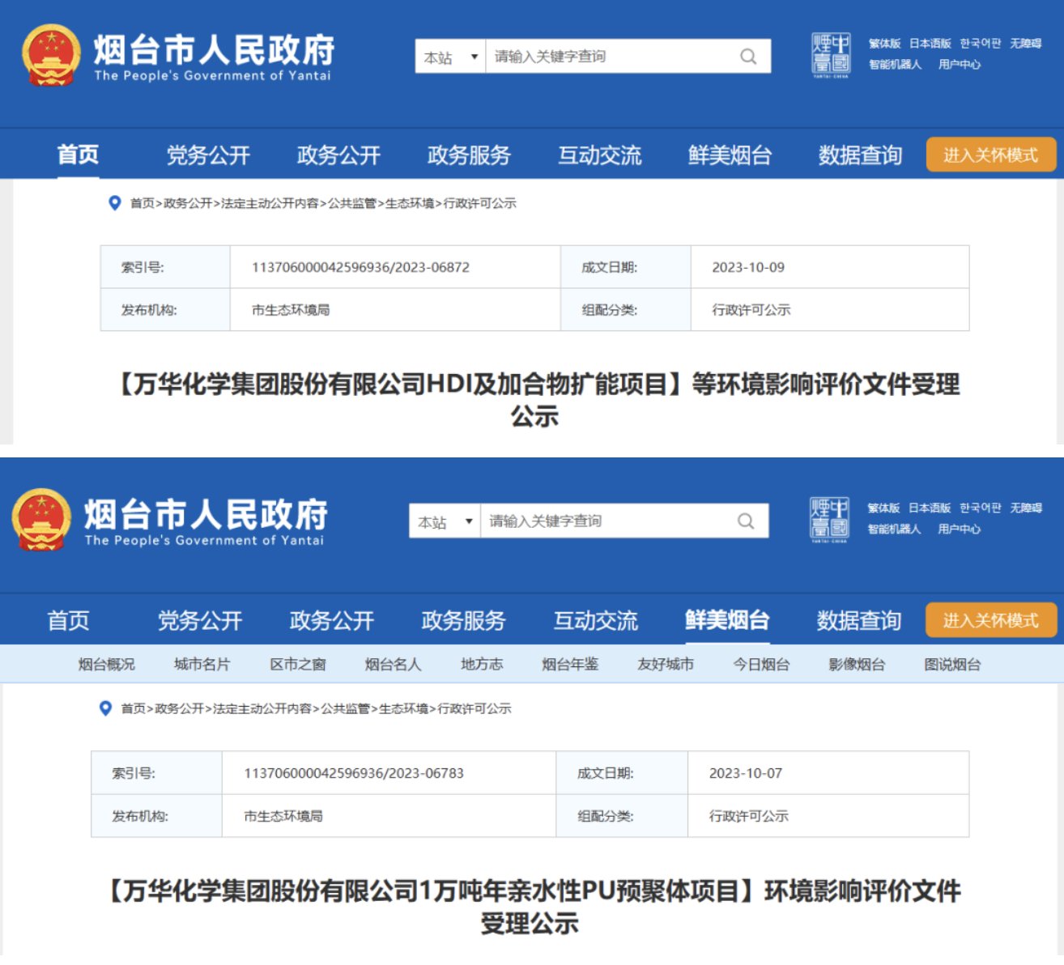Click 生态环境 breadcrumb link on PU notice page
Viewport: 1064px width, 965px height.
tap(403, 708)
